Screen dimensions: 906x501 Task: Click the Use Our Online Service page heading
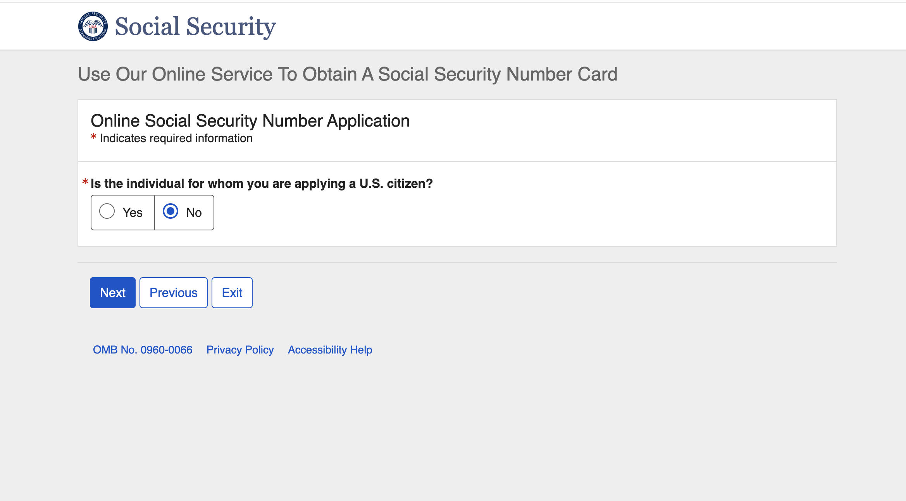pyautogui.click(x=348, y=74)
